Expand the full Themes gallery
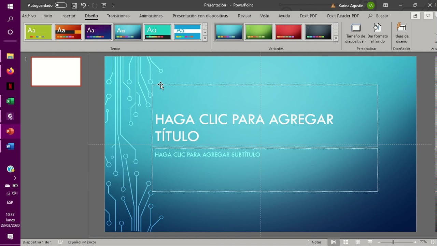This screenshot has width=437, height=246. (x=205, y=39)
